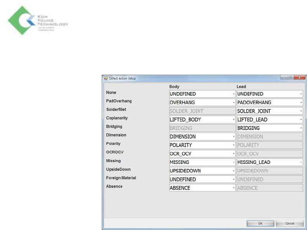Open the Solderfillet Lead SOLDER_JOINT dropdown
This screenshot has height=230, width=307.
(270, 111)
